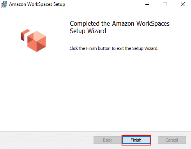Click the dark lower-right face of the cube
191x149 pixels.
pos(41,46)
